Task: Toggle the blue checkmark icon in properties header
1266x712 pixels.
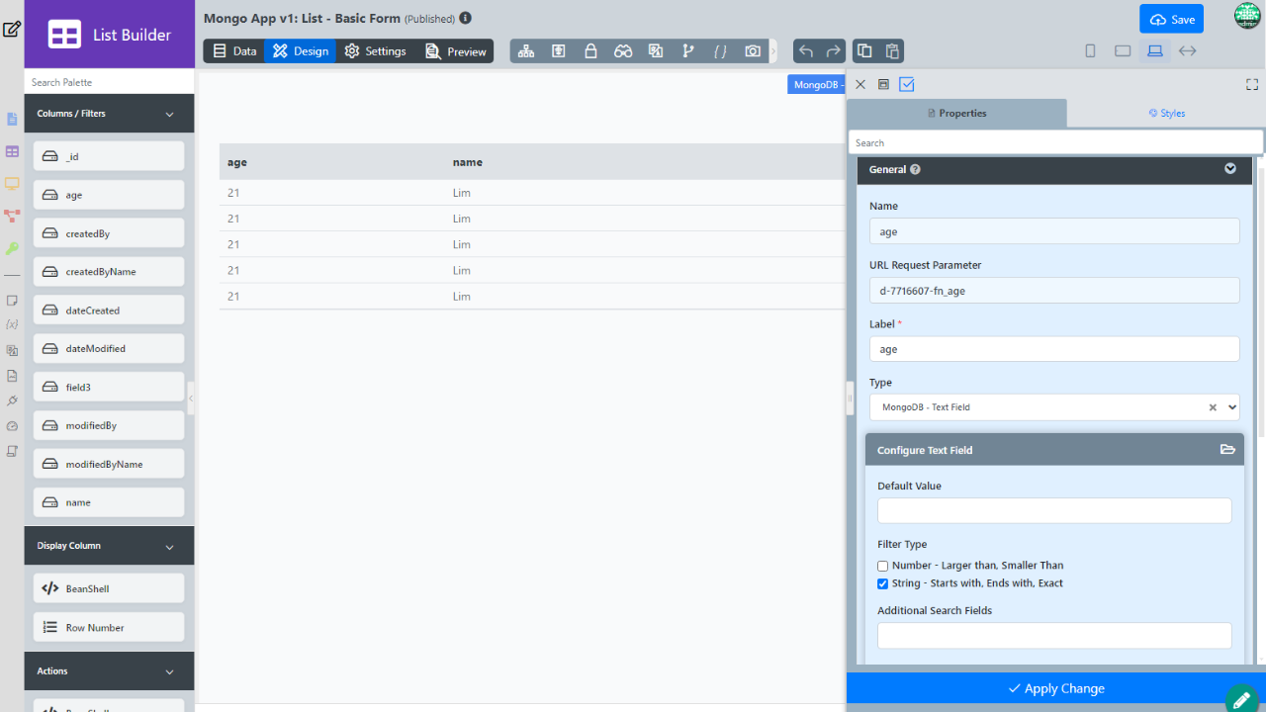Action: 907,85
